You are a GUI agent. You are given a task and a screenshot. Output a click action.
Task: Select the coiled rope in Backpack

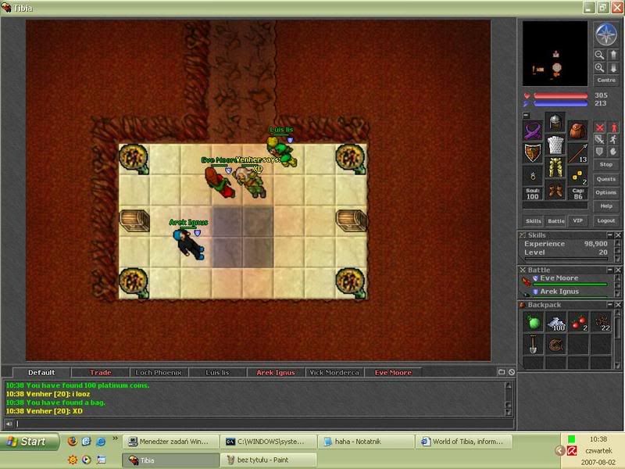555,345
